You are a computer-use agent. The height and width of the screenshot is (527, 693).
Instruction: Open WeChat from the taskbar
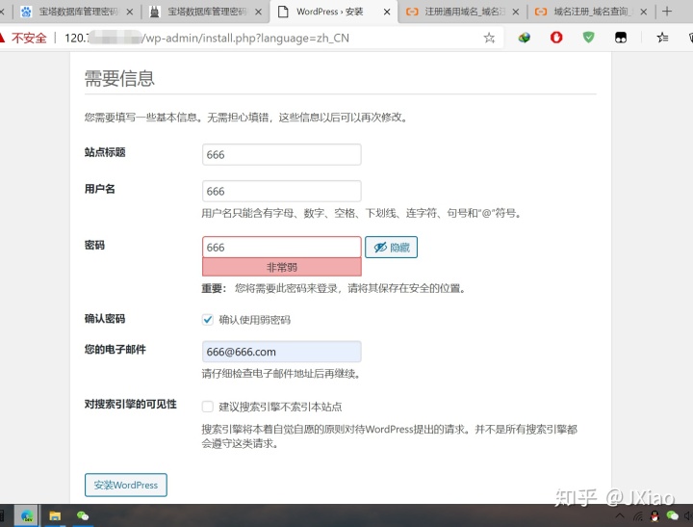coord(83,515)
